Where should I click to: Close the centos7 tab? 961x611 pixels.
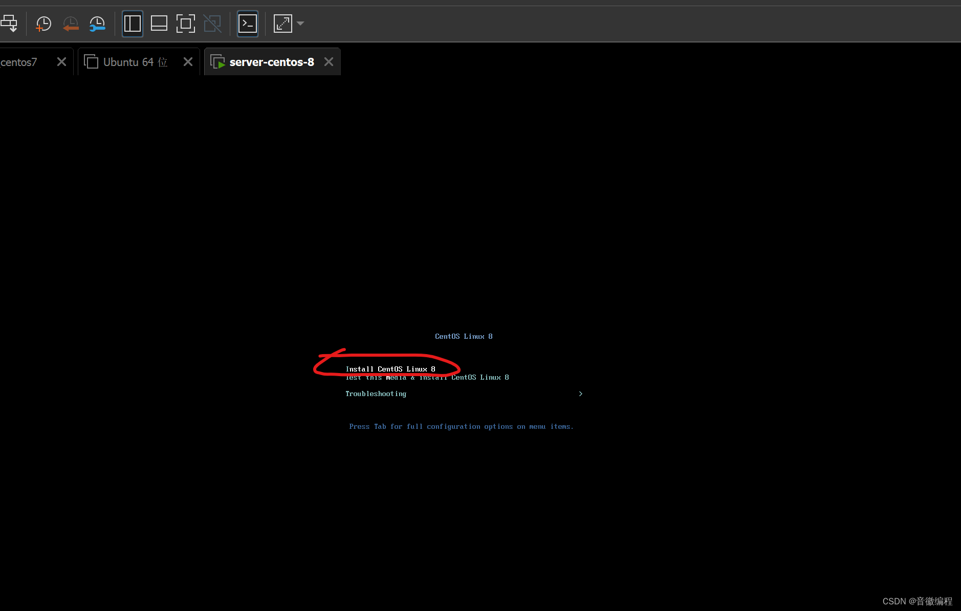coord(61,62)
